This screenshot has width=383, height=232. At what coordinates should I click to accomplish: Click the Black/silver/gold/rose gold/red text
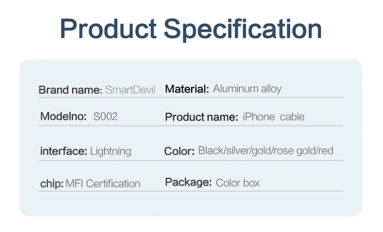(266, 151)
